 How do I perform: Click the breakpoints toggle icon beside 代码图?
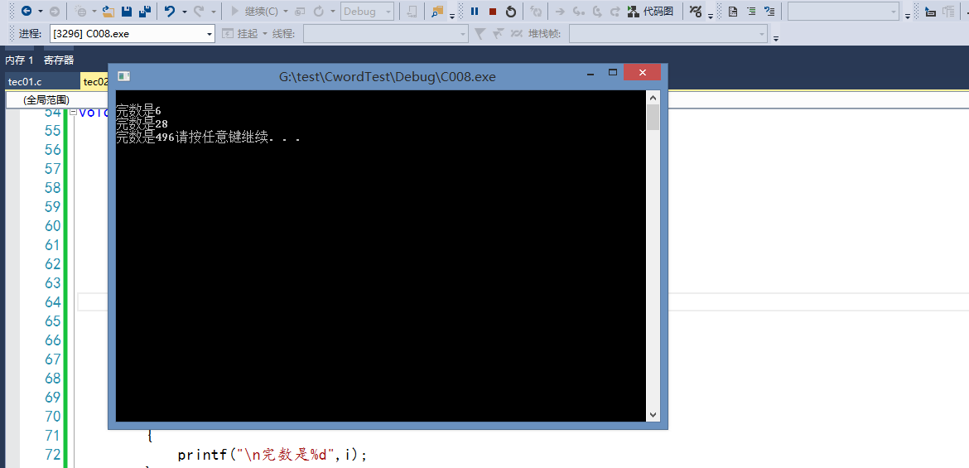(x=696, y=11)
